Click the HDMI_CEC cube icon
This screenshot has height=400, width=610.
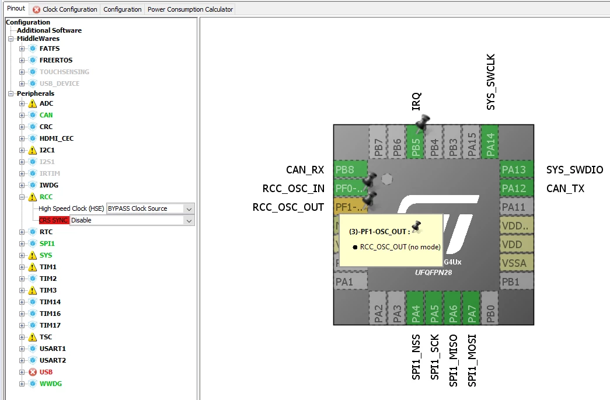[33, 138]
